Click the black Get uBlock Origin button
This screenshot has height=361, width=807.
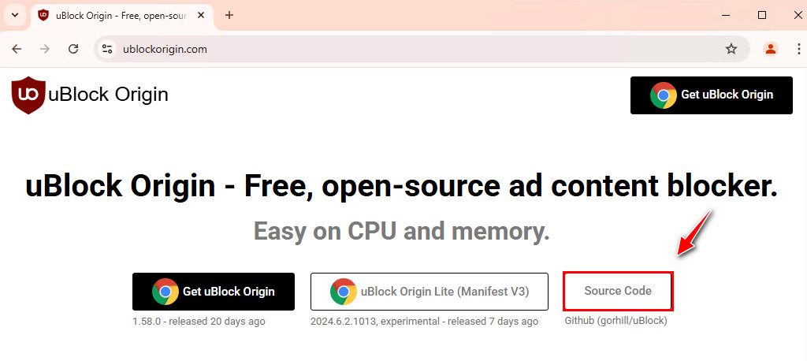click(x=214, y=292)
